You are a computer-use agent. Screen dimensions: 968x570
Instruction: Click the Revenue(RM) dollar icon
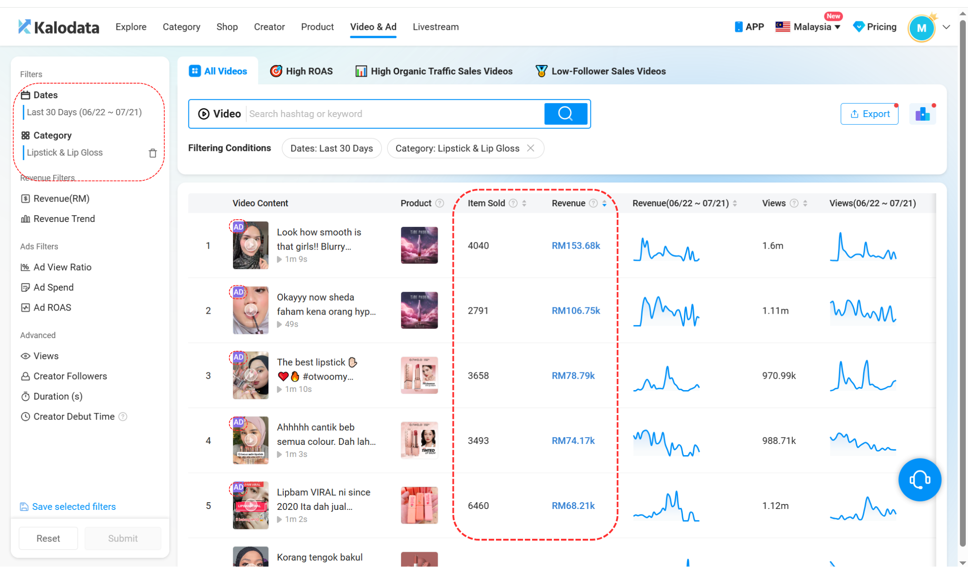tap(25, 198)
